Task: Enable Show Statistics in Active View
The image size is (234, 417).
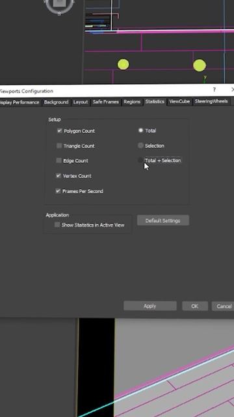Action: 57,225
